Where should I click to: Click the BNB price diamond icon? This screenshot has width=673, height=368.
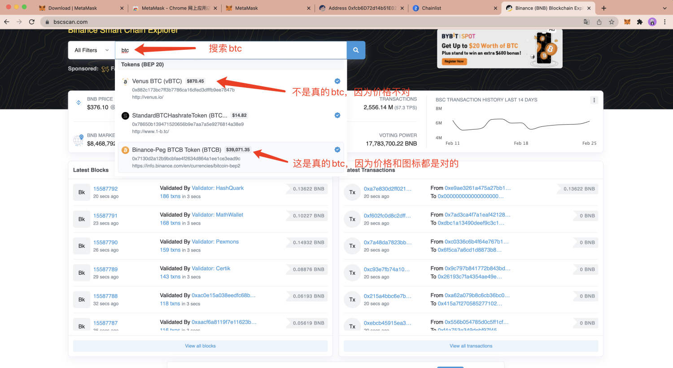(79, 103)
